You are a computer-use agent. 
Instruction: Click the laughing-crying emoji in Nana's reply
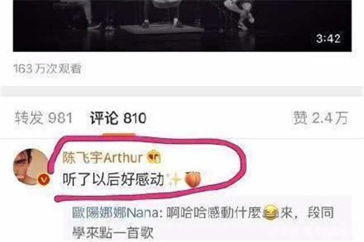(271, 213)
